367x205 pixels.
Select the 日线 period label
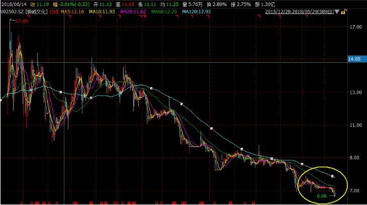pyautogui.click(x=54, y=12)
